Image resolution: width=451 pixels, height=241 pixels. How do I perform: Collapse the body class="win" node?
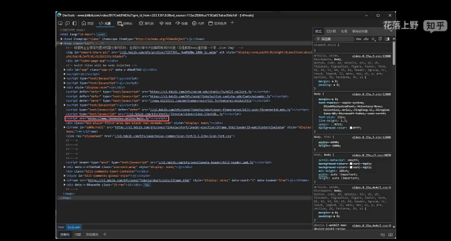pos(61,44)
